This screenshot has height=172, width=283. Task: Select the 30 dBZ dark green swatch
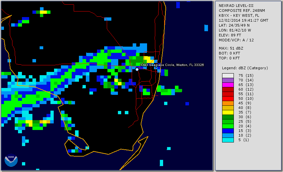(x=228, y=117)
